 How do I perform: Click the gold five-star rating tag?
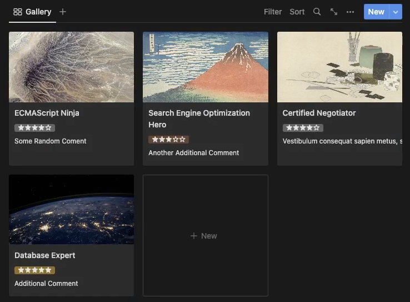[x=34, y=270]
